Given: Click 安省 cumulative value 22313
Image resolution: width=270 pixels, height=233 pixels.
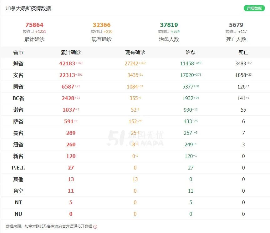Looking at the screenshot, I should pos(67,75).
